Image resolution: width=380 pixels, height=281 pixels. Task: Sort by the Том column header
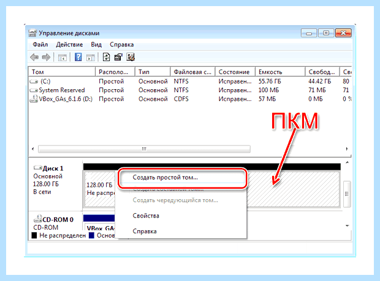coord(62,71)
